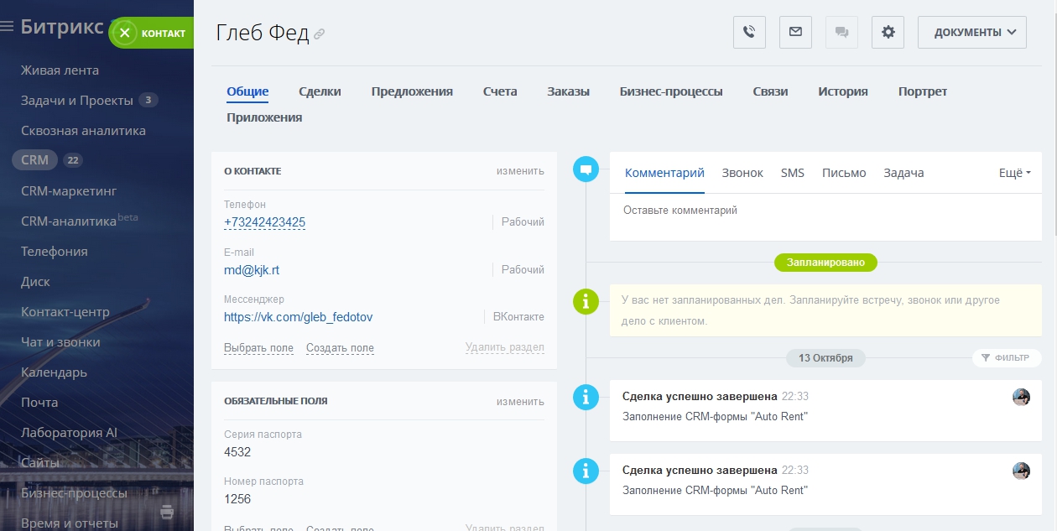Select the Звонок tab in timeline
1057x531 pixels.
(x=742, y=173)
